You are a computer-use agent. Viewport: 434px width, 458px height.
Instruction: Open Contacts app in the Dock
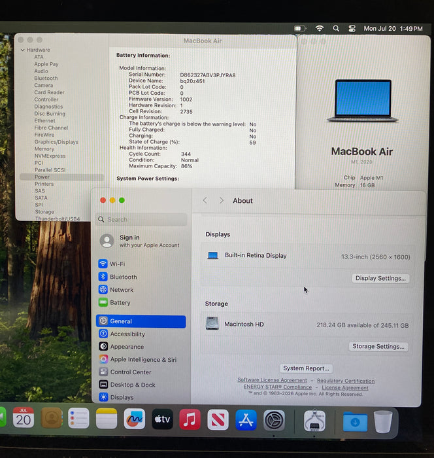pyautogui.click(x=51, y=418)
